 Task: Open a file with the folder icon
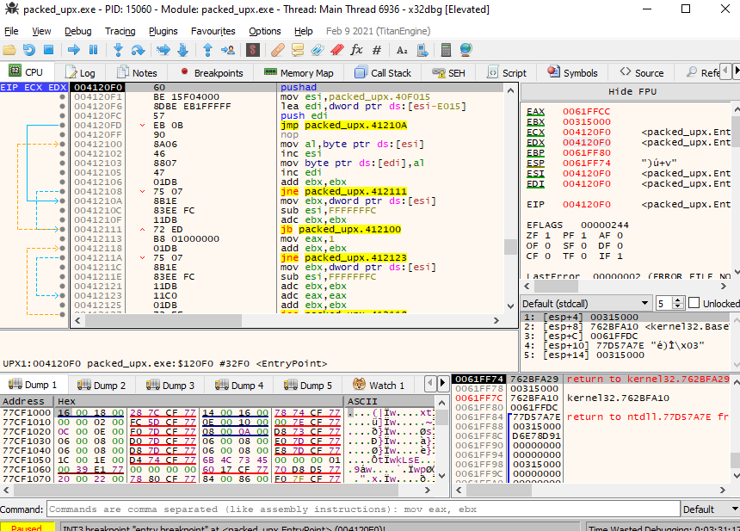coord(9,50)
